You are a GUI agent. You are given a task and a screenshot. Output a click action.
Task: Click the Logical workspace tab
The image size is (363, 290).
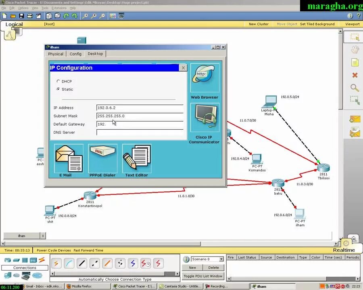pyautogui.click(x=14, y=24)
